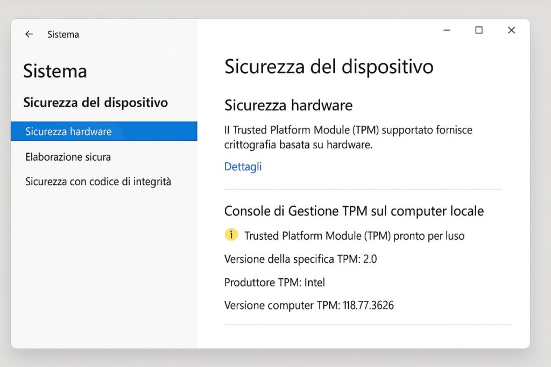The width and height of the screenshot is (551, 367).
Task: Click the Versione della specifica TPM line
Action: coord(300,259)
